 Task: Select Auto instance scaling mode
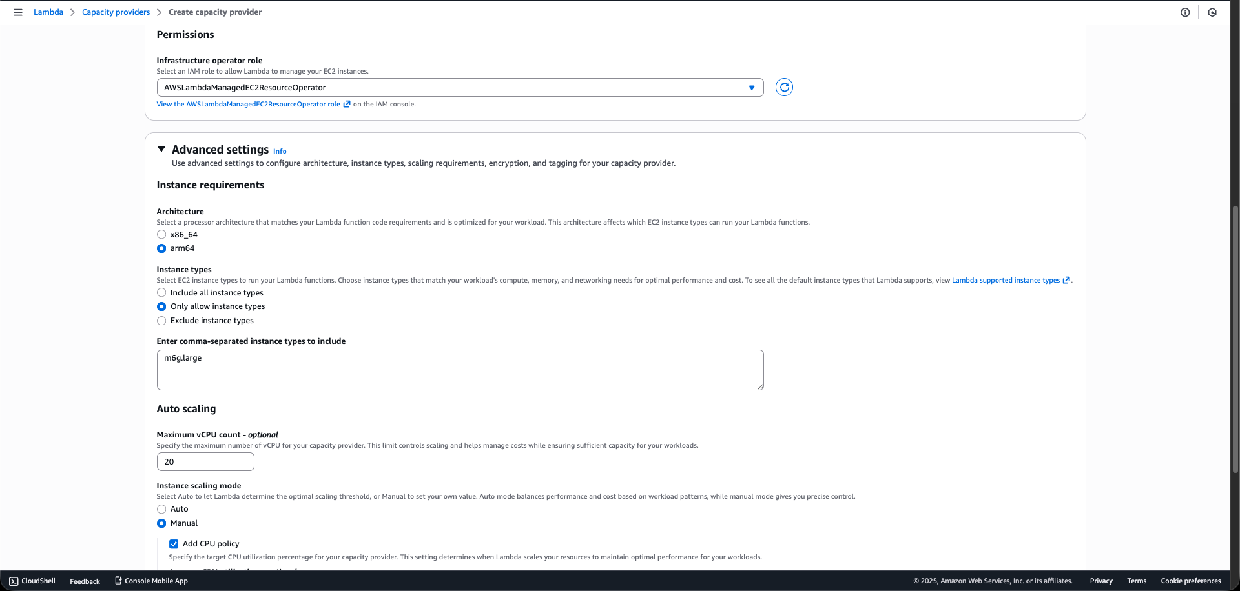coord(161,509)
